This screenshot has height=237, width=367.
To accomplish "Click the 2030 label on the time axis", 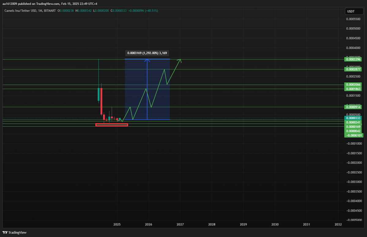I will point(275,224).
